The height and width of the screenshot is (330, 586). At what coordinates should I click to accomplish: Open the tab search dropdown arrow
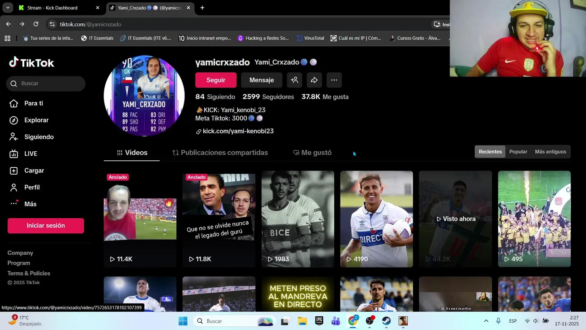pyautogui.click(x=8, y=8)
